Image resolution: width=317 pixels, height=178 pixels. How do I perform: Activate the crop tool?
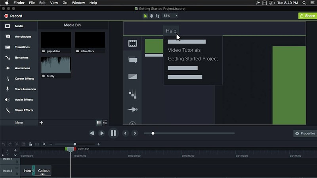[x=157, y=16]
